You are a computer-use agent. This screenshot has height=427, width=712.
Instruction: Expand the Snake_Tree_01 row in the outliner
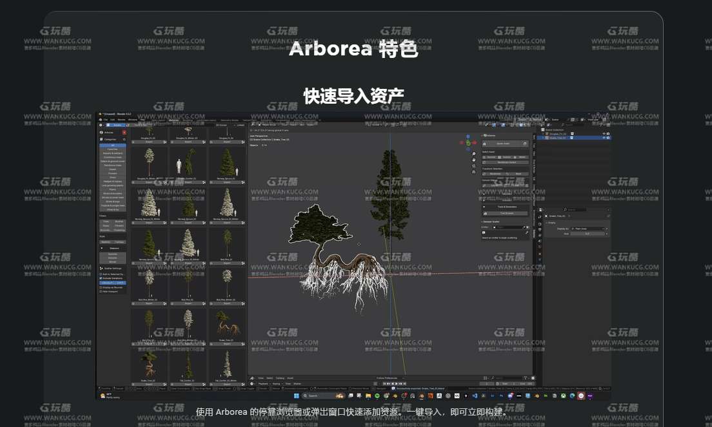point(544,138)
